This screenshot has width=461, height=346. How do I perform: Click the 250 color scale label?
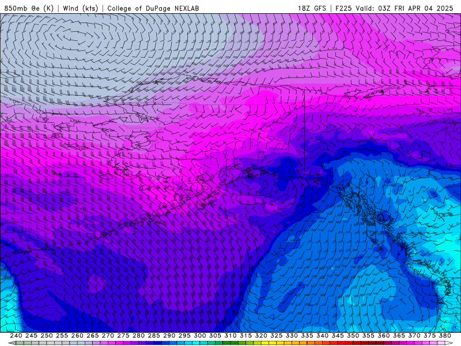pyautogui.click(x=47, y=336)
